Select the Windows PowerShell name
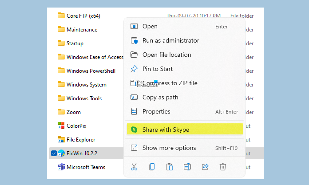The image size is (309, 185). 91,71
